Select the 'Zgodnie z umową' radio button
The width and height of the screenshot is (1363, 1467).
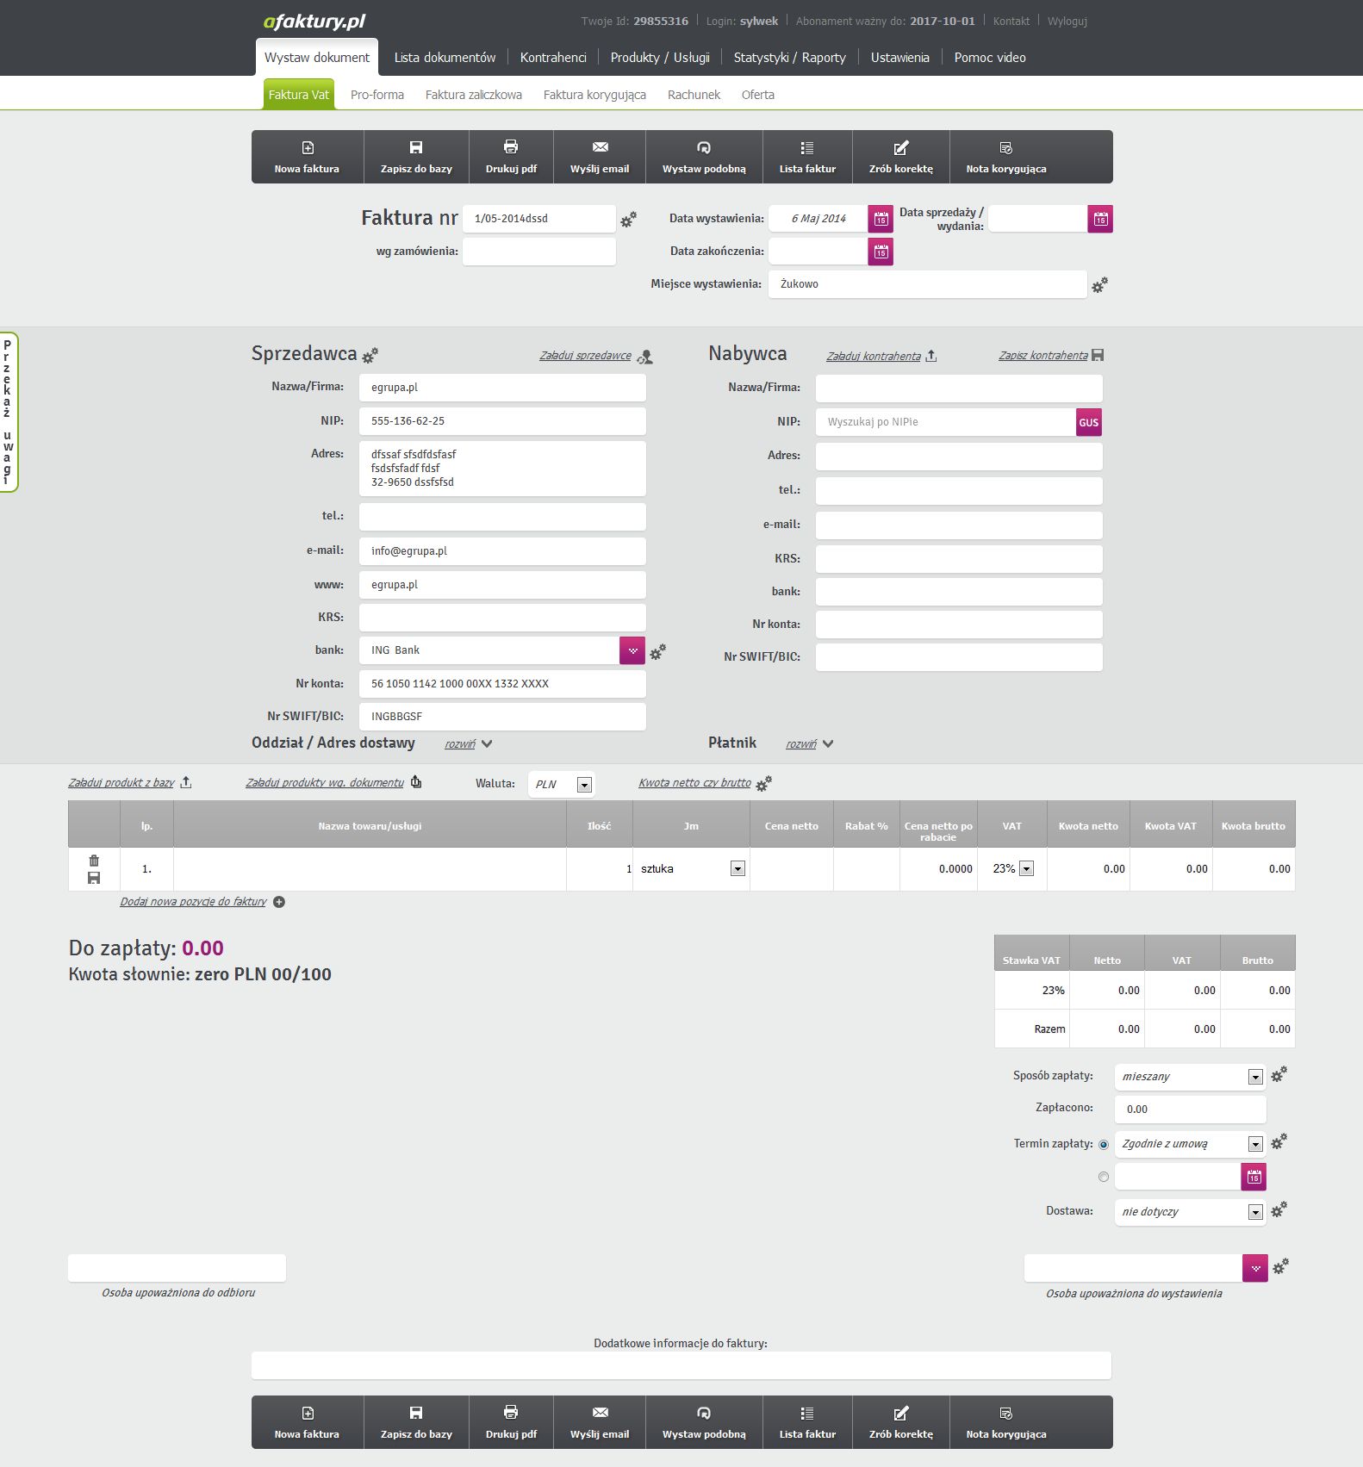tap(1104, 1145)
